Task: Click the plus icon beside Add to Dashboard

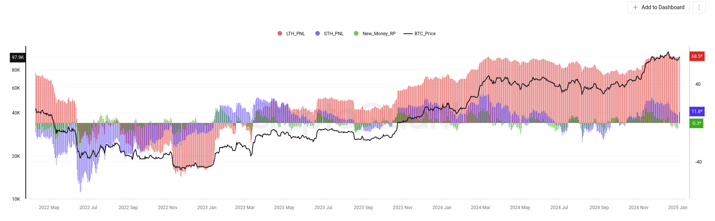Action: tap(635, 7)
